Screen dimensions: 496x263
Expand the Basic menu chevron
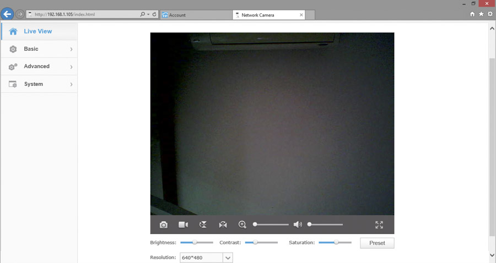(71, 50)
